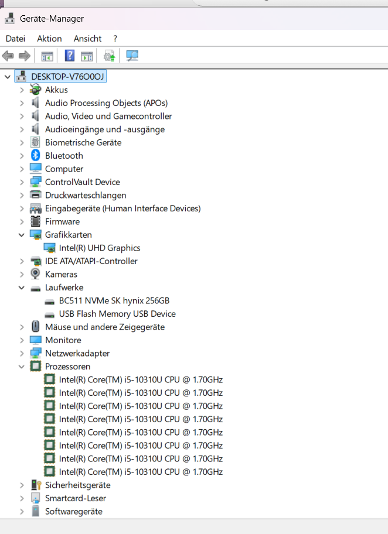Open the Help question mark toolbar icon
The image size is (388, 534).
coord(70,56)
